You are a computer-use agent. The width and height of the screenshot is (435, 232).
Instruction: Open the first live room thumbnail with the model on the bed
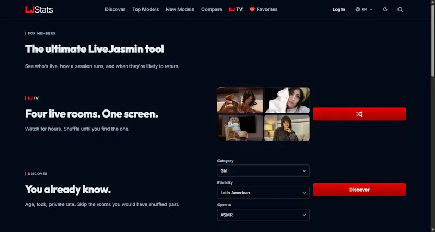pyautogui.click(x=240, y=100)
